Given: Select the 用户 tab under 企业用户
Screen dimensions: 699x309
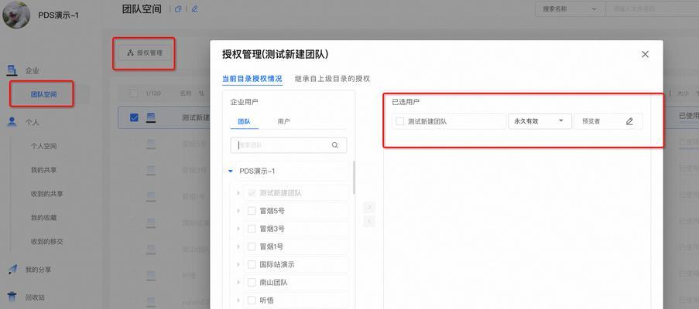Looking at the screenshot, I should click(x=283, y=121).
